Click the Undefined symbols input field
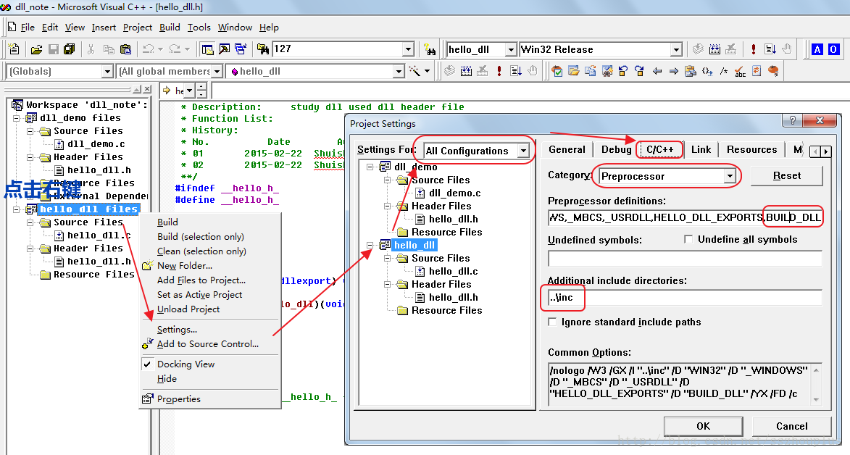The height and width of the screenshot is (455, 850). (x=686, y=258)
